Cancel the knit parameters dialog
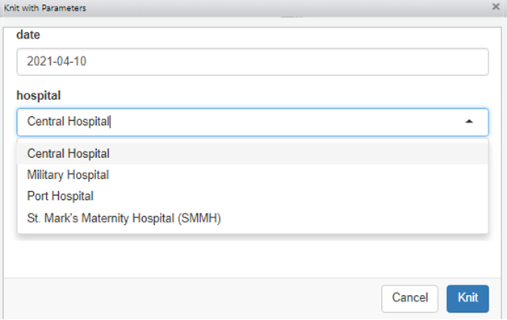The width and height of the screenshot is (507, 320). point(409,299)
